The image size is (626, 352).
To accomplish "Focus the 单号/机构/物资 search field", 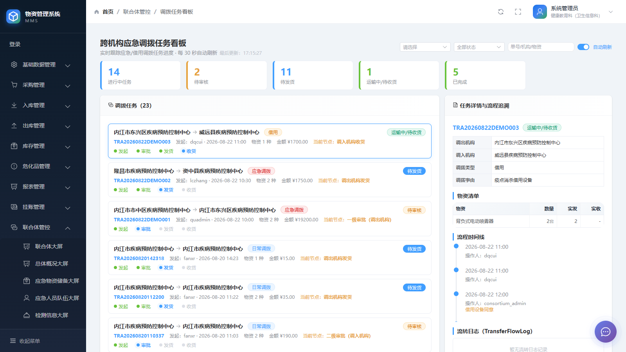I will pos(541,47).
